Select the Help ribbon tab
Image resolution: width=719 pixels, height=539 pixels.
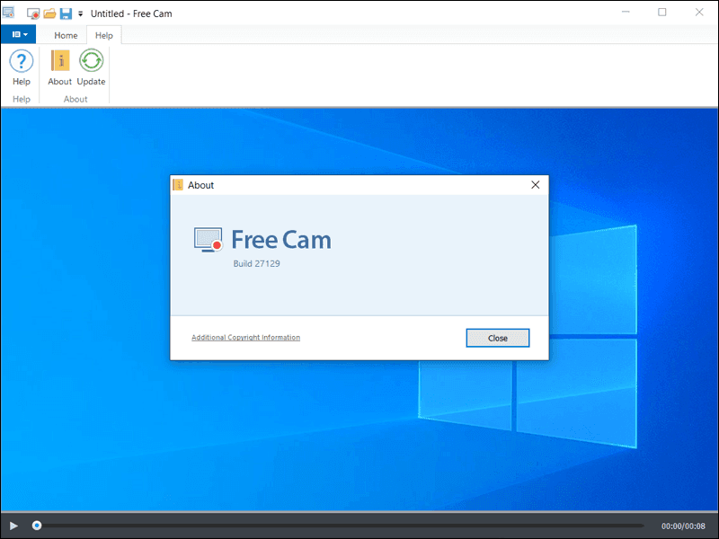pyautogui.click(x=104, y=35)
